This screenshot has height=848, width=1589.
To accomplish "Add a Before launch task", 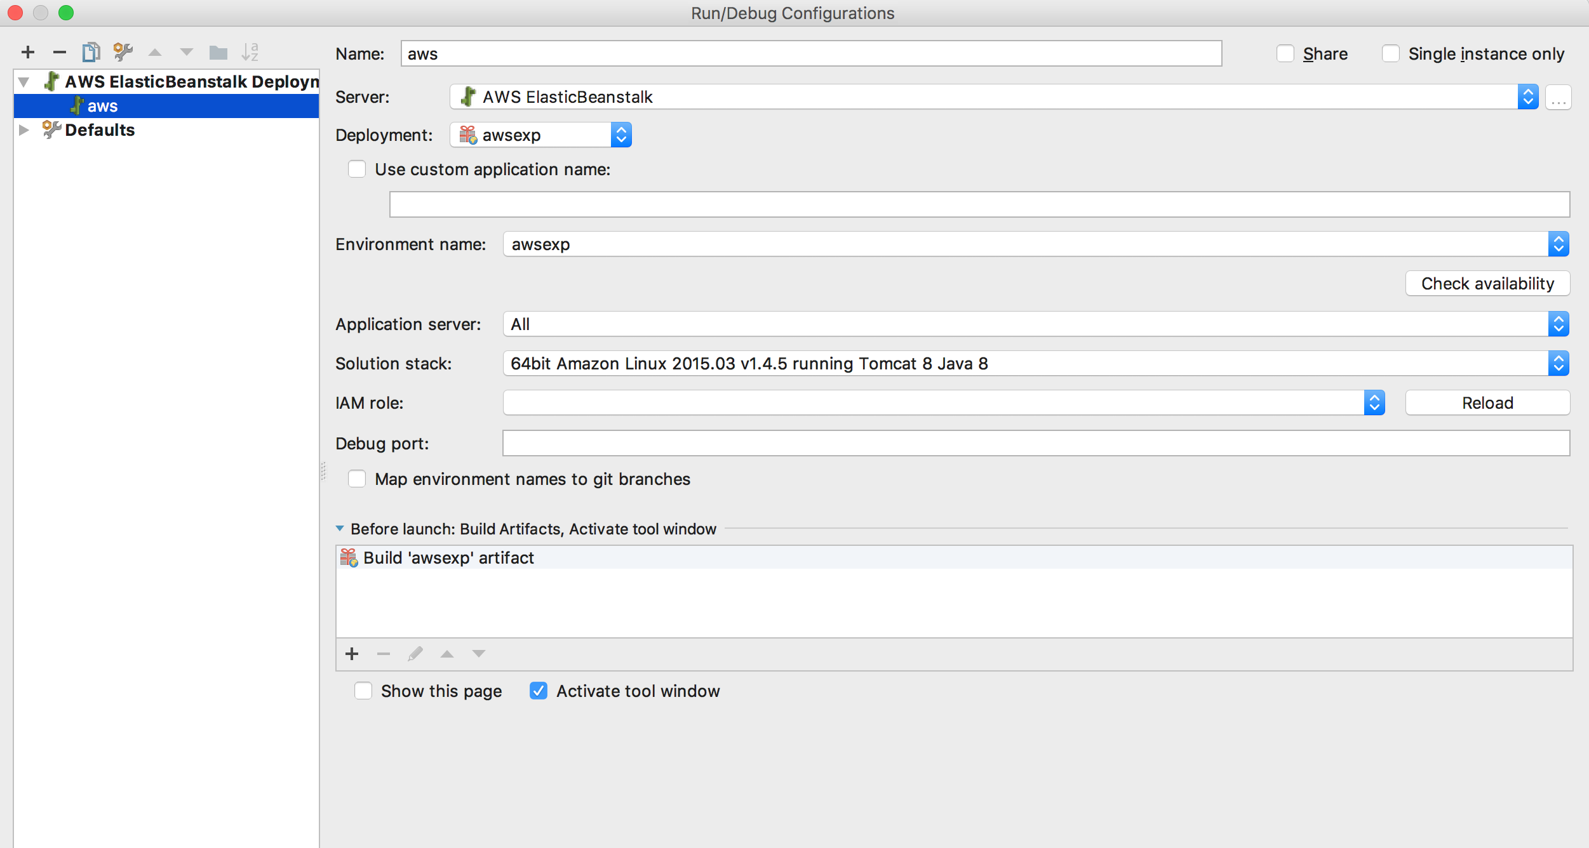I will (352, 654).
